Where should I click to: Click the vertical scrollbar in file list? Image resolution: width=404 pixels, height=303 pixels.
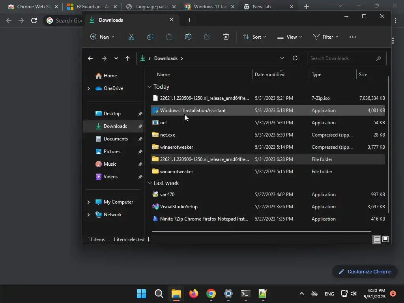pyautogui.click(x=388, y=144)
